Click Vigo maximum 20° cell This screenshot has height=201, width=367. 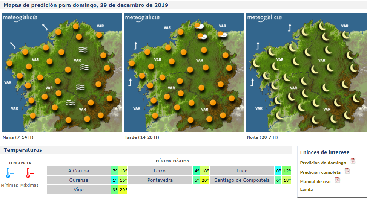(123, 190)
